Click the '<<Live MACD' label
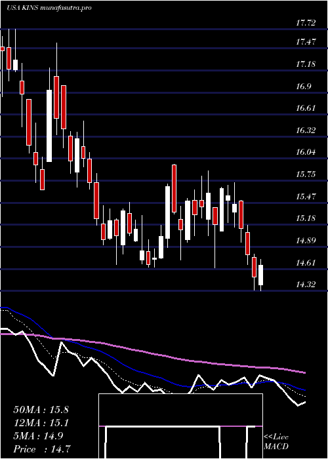 [276, 442]
